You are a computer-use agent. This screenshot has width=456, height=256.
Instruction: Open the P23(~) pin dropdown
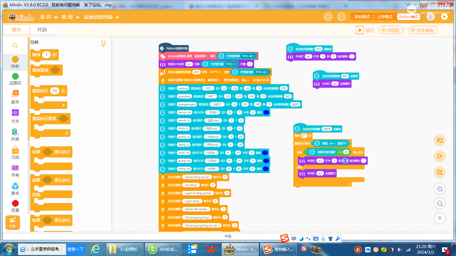(232, 64)
